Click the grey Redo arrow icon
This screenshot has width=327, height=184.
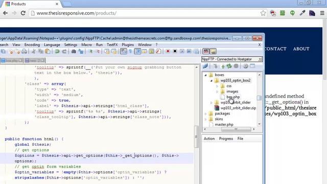pos(64,51)
